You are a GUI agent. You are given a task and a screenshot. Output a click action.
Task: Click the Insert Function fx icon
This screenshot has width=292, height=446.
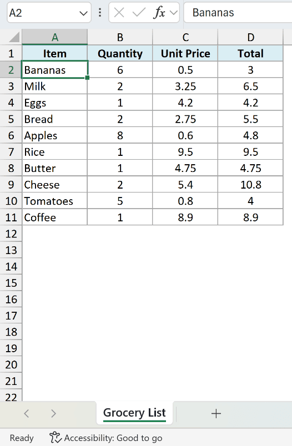coord(159,13)
